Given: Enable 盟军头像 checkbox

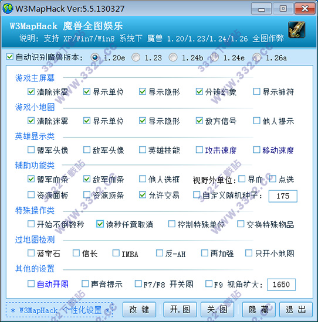Looking at the screenshot, I should click(x=31, y=150).
